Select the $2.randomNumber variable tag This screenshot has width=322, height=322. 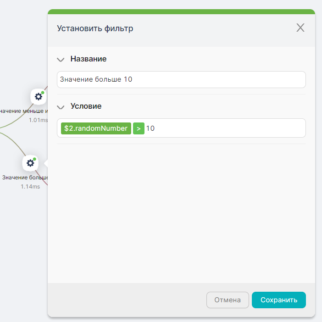(96, 128)
